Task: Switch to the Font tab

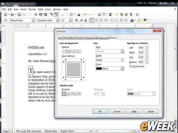Action: point(61,38)
